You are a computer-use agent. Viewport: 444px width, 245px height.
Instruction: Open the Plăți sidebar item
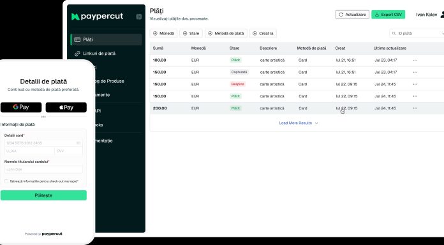(106, 39)
